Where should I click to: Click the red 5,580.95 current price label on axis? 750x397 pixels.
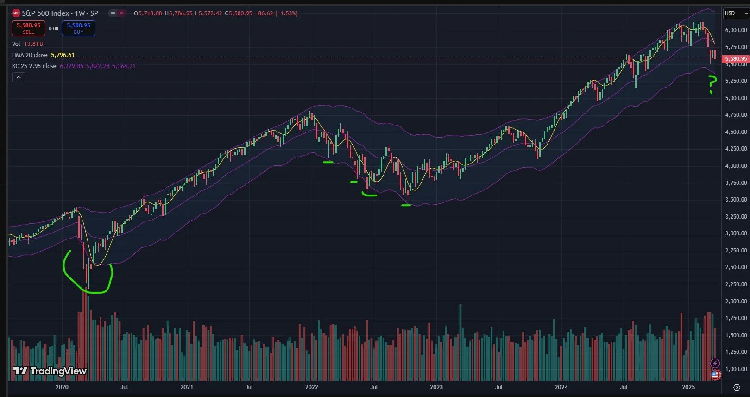[736, 59]
